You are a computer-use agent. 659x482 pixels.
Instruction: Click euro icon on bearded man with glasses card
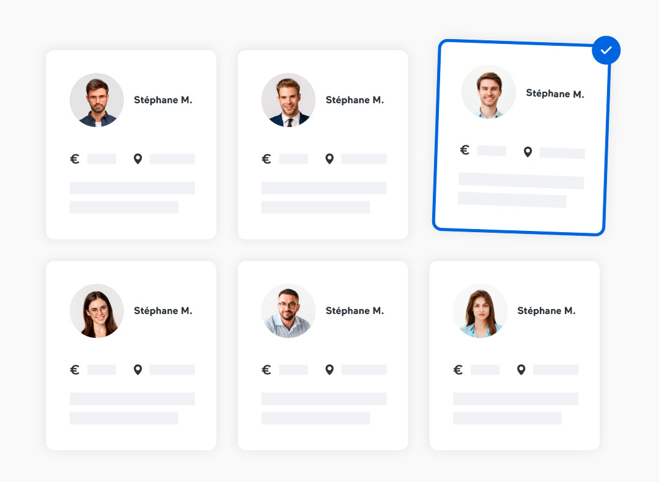tap(75, 159)
